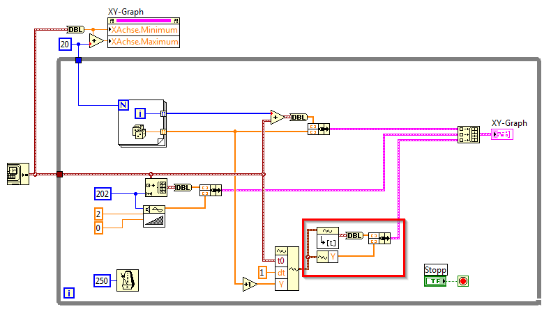This screenshot has height=318, width=551.
Task: Select the numeric constant 202
Action: coord(103,193)
